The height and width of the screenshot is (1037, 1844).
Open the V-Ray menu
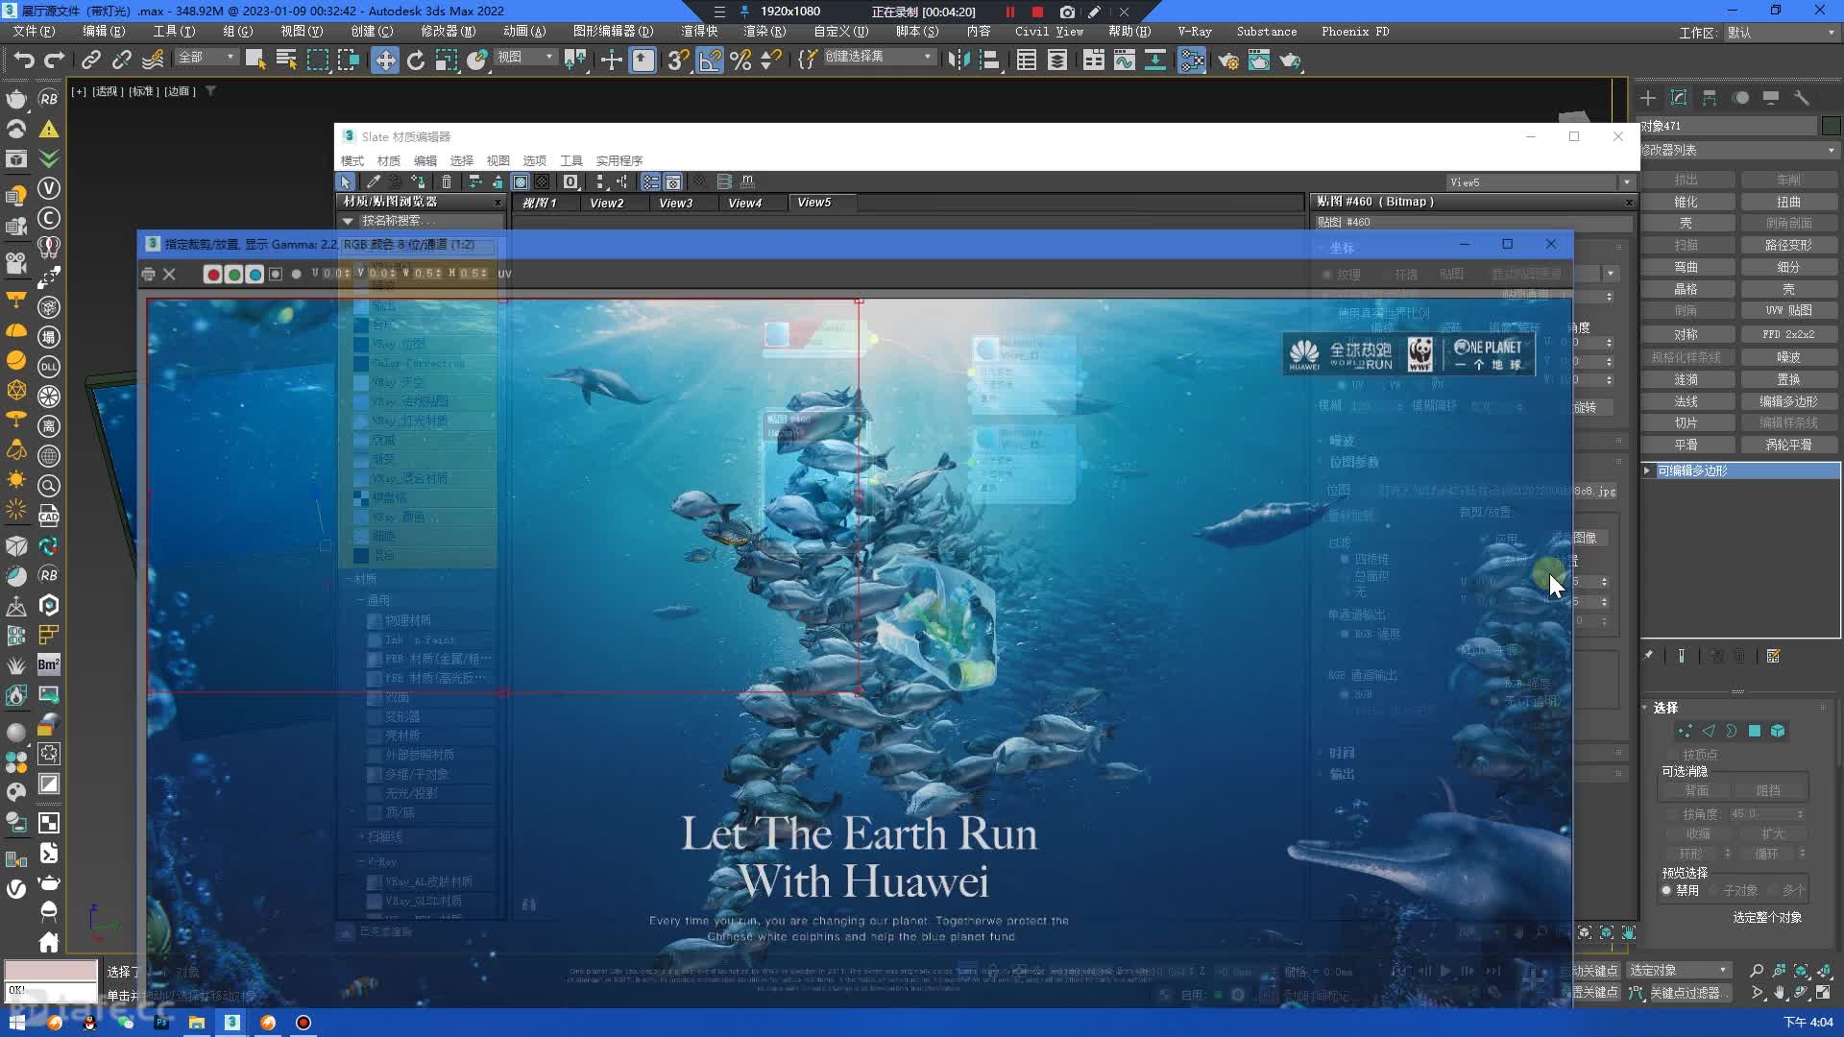(1195, 32)
